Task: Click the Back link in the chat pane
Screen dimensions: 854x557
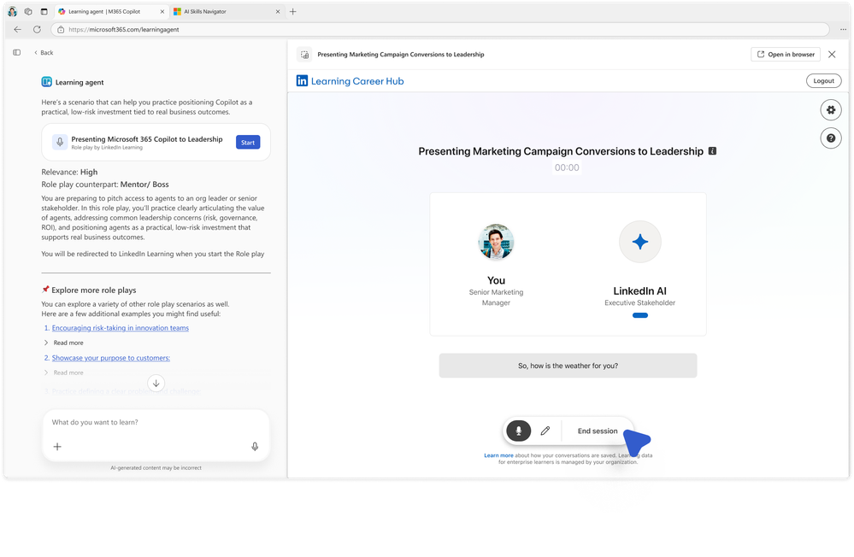Action: click(44, 53)
